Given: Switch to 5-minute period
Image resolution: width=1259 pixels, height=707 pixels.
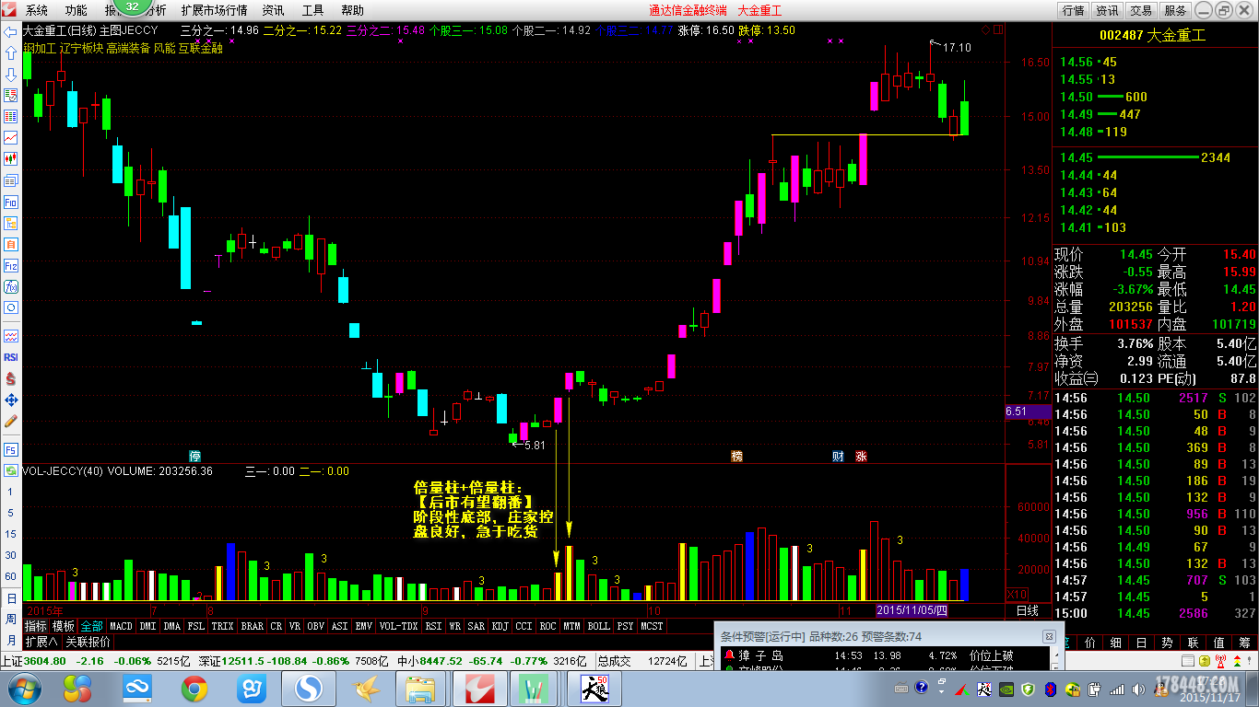Looking at the screenshot, I should [10, 513].
